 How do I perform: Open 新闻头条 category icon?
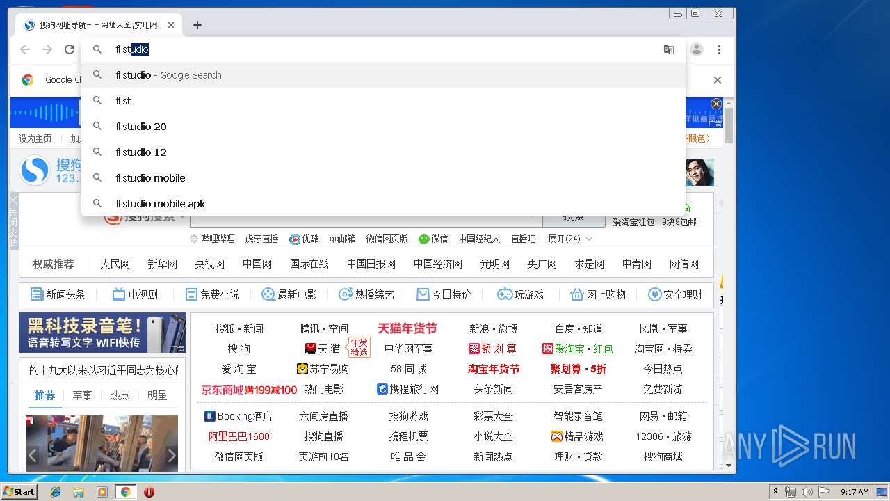pos(37,294)
